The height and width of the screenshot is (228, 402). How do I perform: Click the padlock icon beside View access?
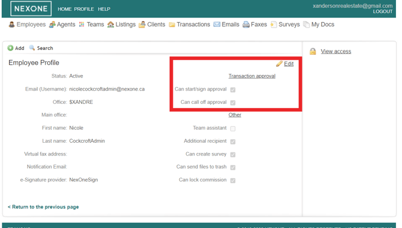pyautogui.click(x=313, y=51)
